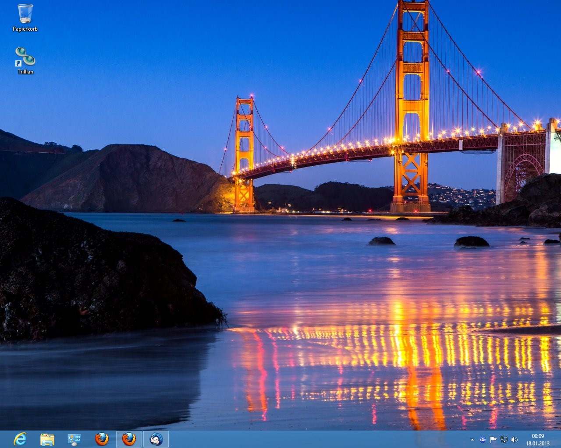This screenshot has height=448, width=561.
Task: Click the empty taskbar area right of Thunderbird
Action: tap(307, 439)
